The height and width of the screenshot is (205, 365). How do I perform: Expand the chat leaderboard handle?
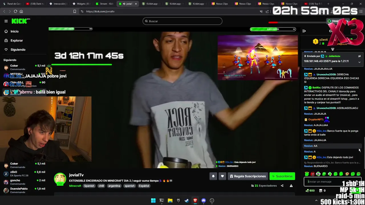click(332, 49)
